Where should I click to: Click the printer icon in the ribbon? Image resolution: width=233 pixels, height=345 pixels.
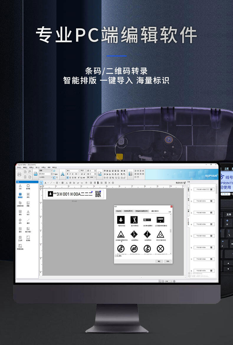(19, 174)
